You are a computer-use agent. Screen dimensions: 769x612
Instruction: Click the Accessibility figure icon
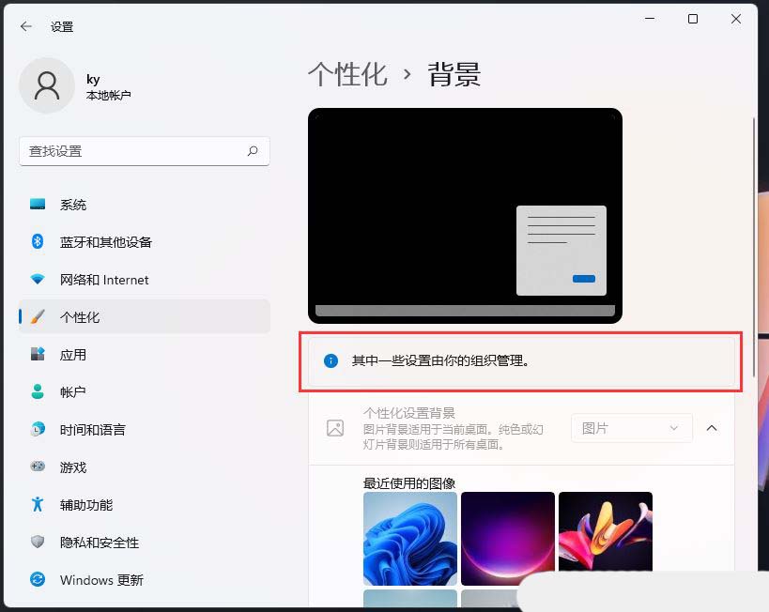(38, 505)
